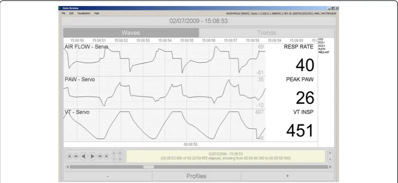
Task: Select ECG II in the signal list
Action: 322,46
